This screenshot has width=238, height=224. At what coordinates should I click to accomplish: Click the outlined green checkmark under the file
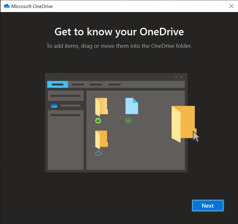pos(128,121)
